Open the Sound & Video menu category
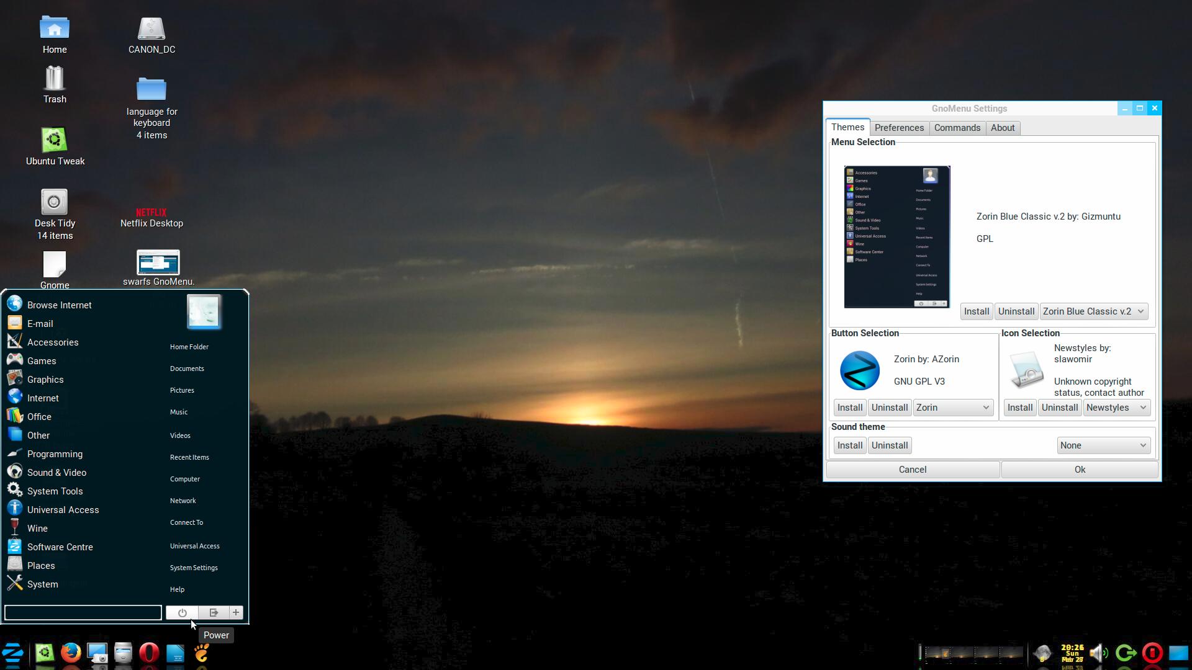1192x670 pixels. click(56, 473)
